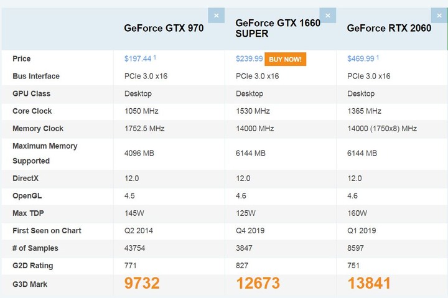Click the 827 G2D rating value
This screenshot has height=298, width=448.
point(241,266)
